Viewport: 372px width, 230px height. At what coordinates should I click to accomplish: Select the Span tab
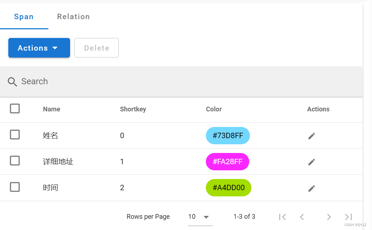24,17
